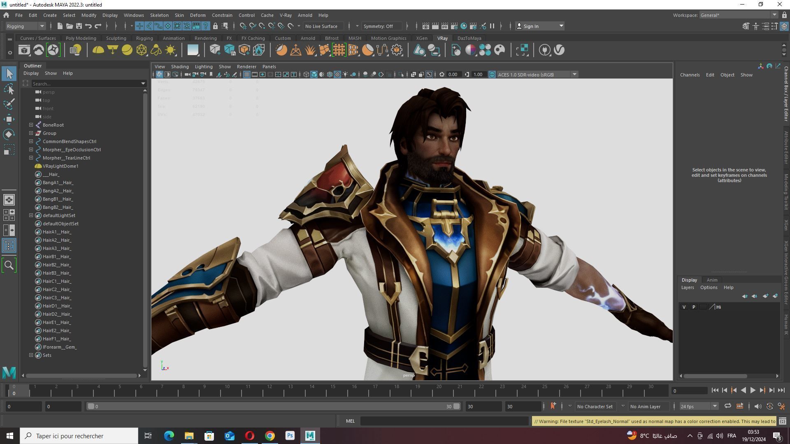Select the arrow Select tool
This screenshot has height=444, width=790.
(x=9, y=74)
